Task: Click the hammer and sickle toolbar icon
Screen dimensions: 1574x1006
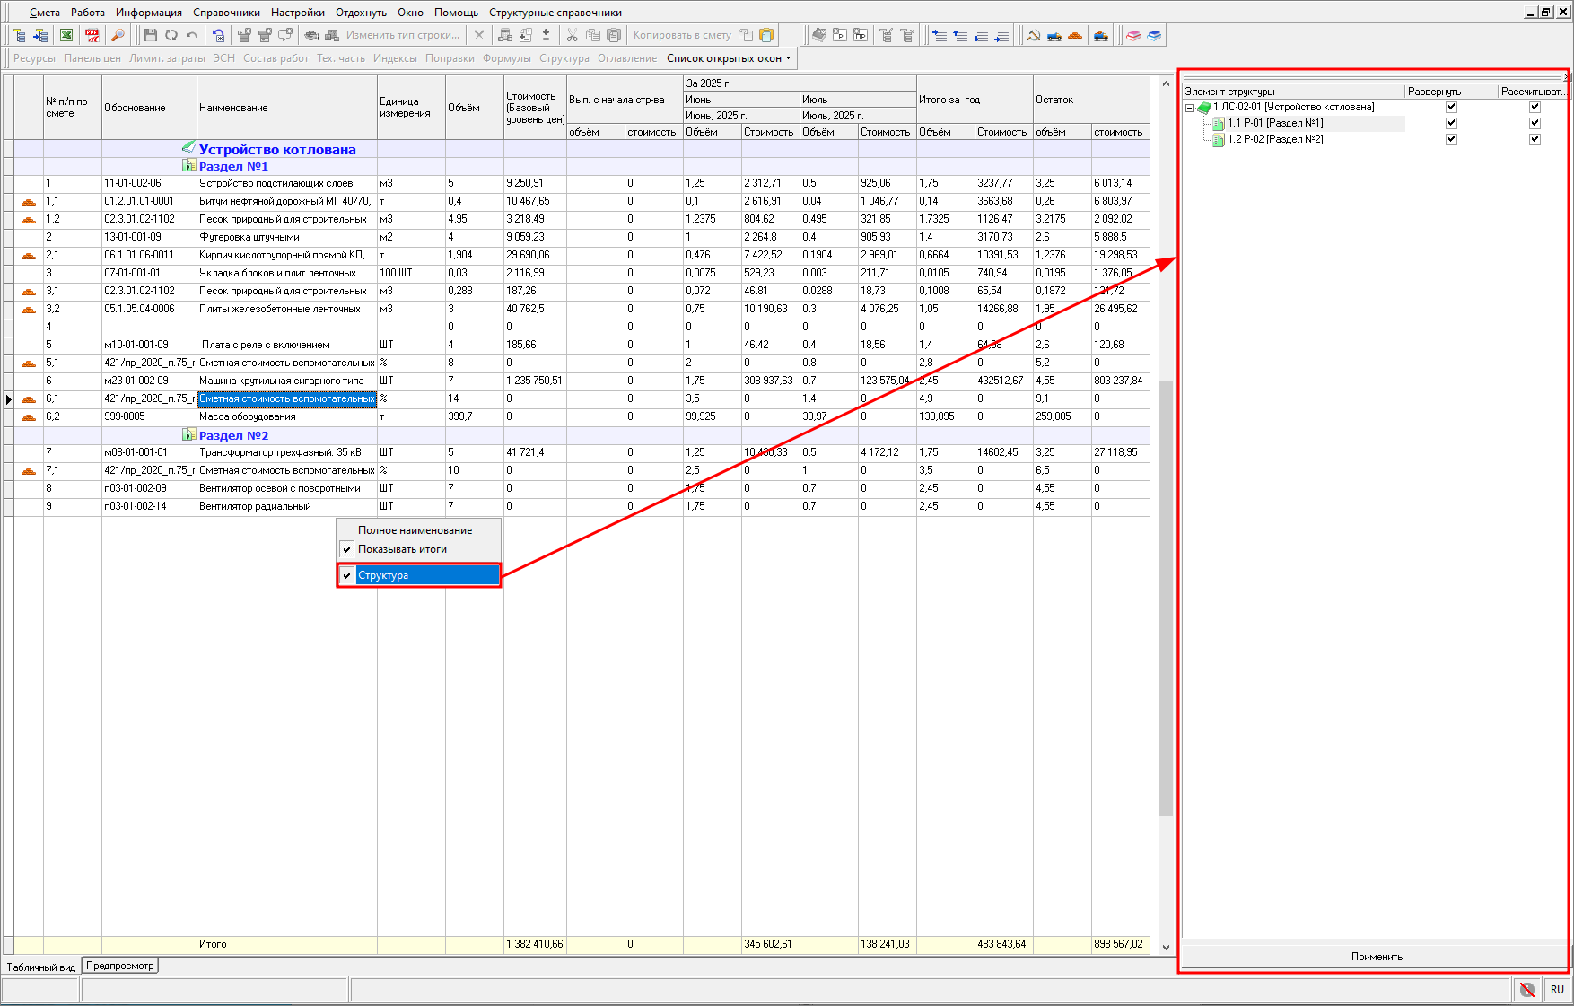Action: [x=1034, y=35]
